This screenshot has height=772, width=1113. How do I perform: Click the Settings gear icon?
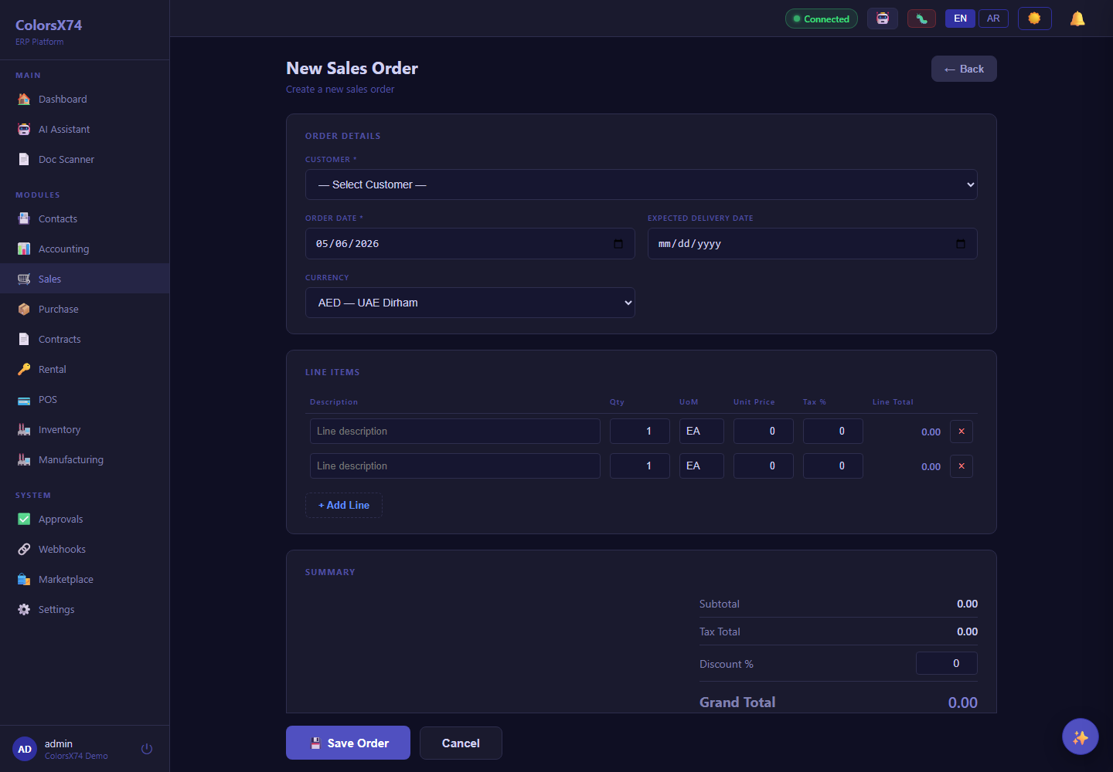24,609
